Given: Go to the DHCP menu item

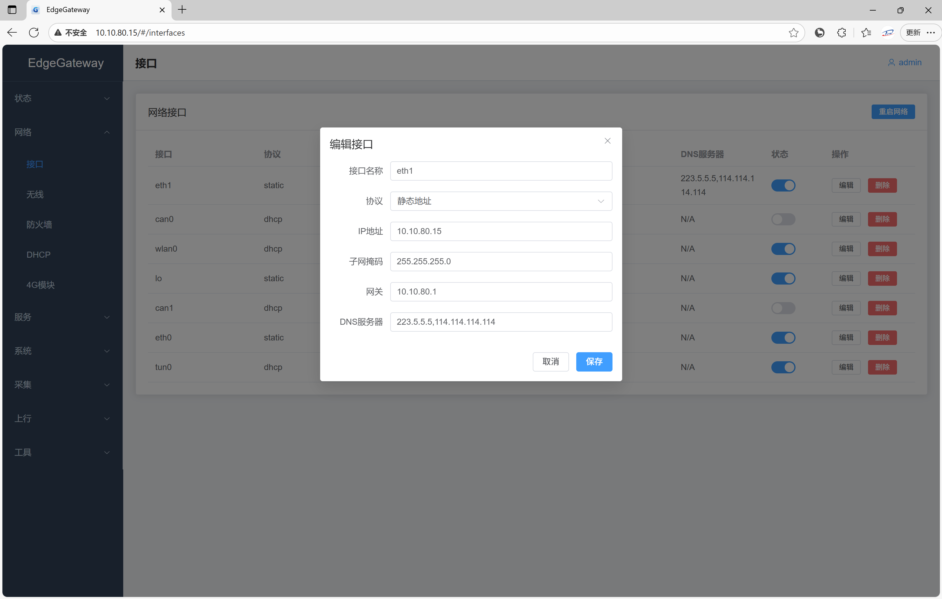Looking at the screenshot, I should 38,255.
